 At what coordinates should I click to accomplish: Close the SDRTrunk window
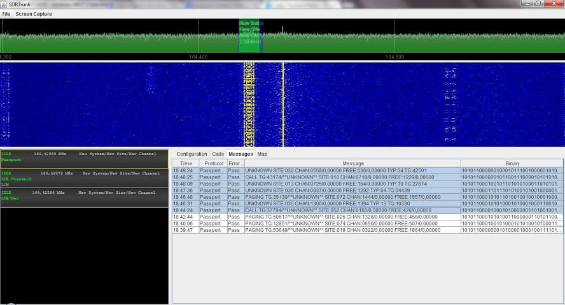pyautogui.click(x=554, y=4)
